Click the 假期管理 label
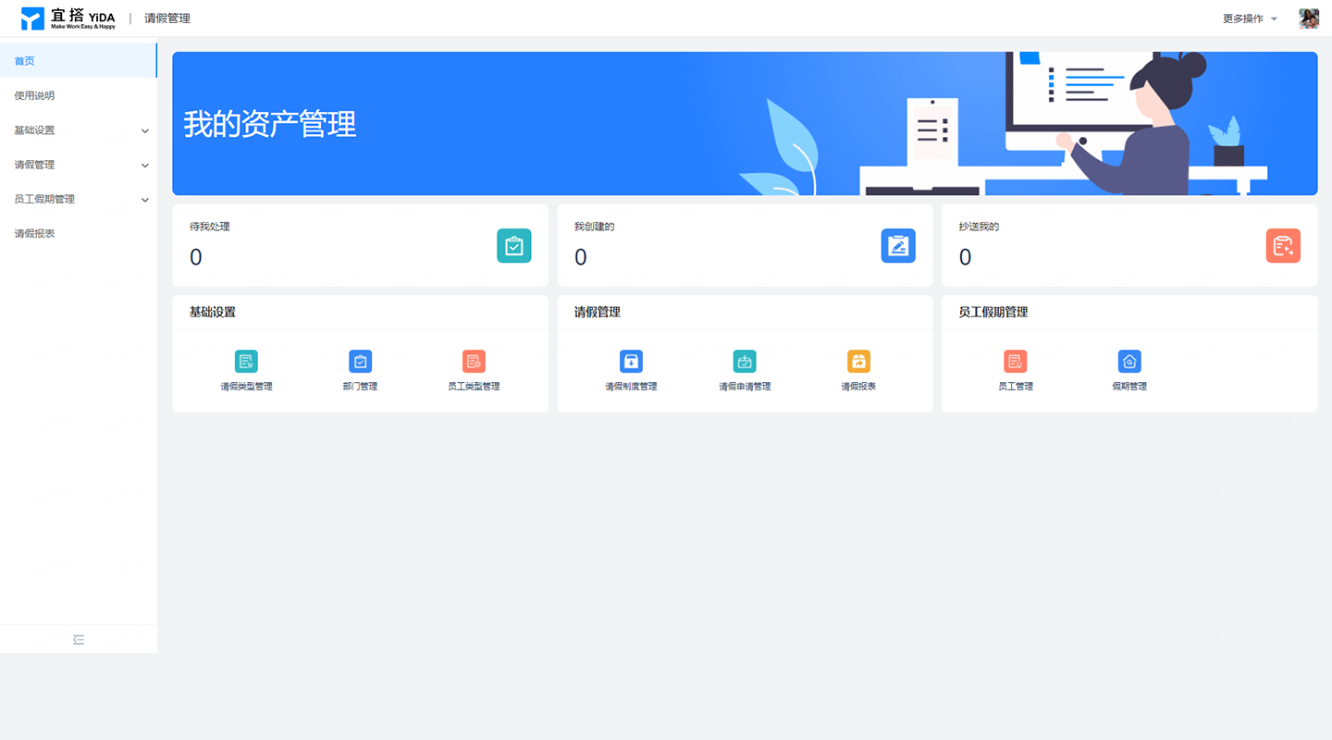 [1129, 387]
